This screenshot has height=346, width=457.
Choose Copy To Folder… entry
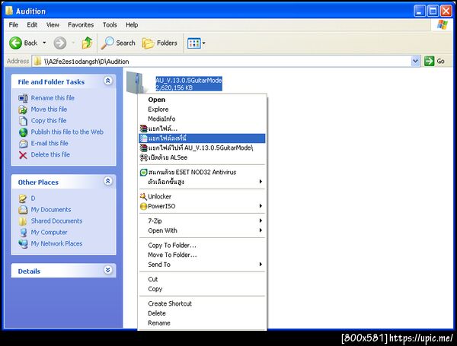click(x=203, y=246)
